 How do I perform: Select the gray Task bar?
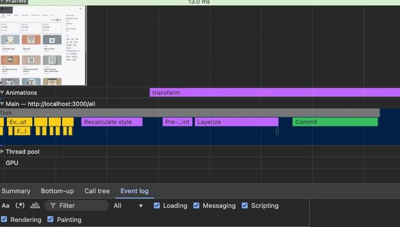190,112
